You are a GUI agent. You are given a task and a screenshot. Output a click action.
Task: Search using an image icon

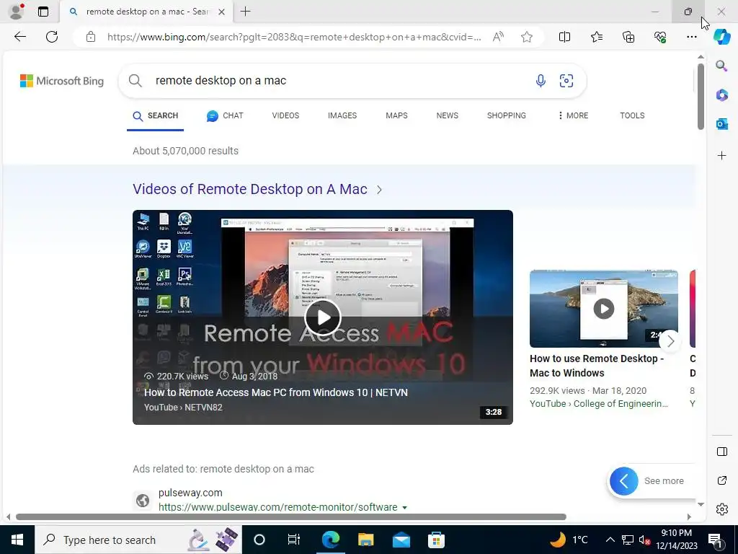566,81
